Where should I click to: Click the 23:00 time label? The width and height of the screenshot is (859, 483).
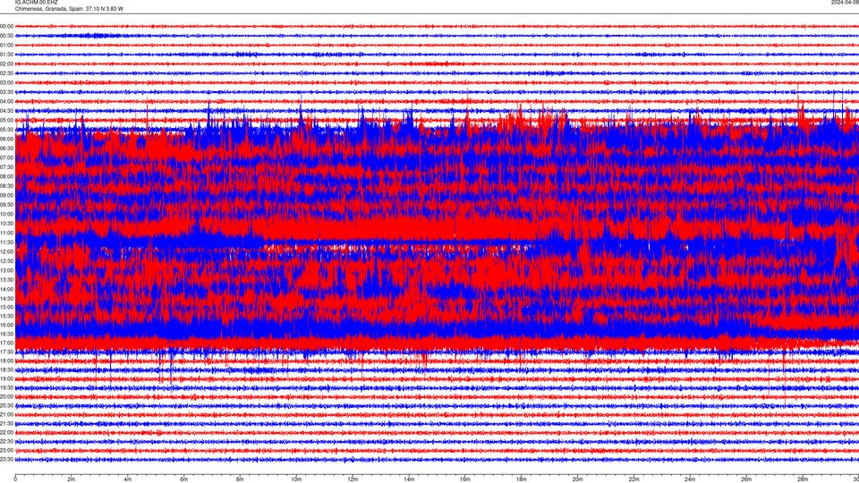coord(6,451)
